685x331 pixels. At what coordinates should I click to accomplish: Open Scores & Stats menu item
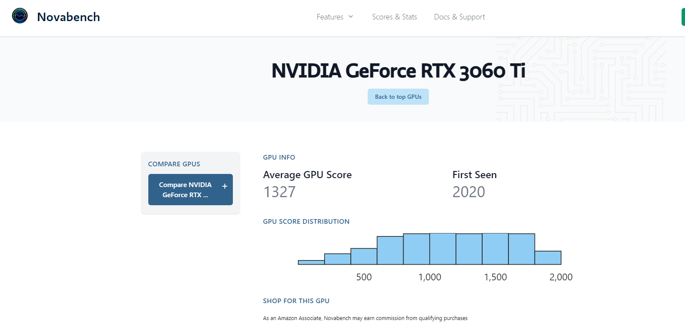(x=394, y=17)
